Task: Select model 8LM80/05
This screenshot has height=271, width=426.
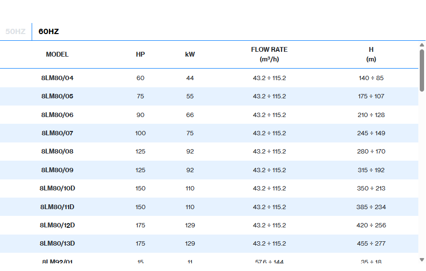Action: 57,96
